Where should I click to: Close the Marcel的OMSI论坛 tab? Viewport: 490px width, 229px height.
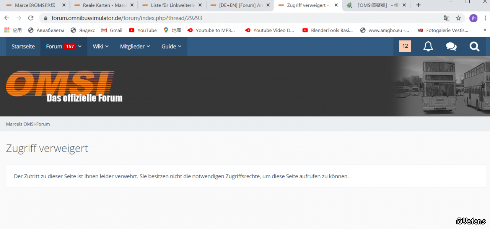click(64, 5)
